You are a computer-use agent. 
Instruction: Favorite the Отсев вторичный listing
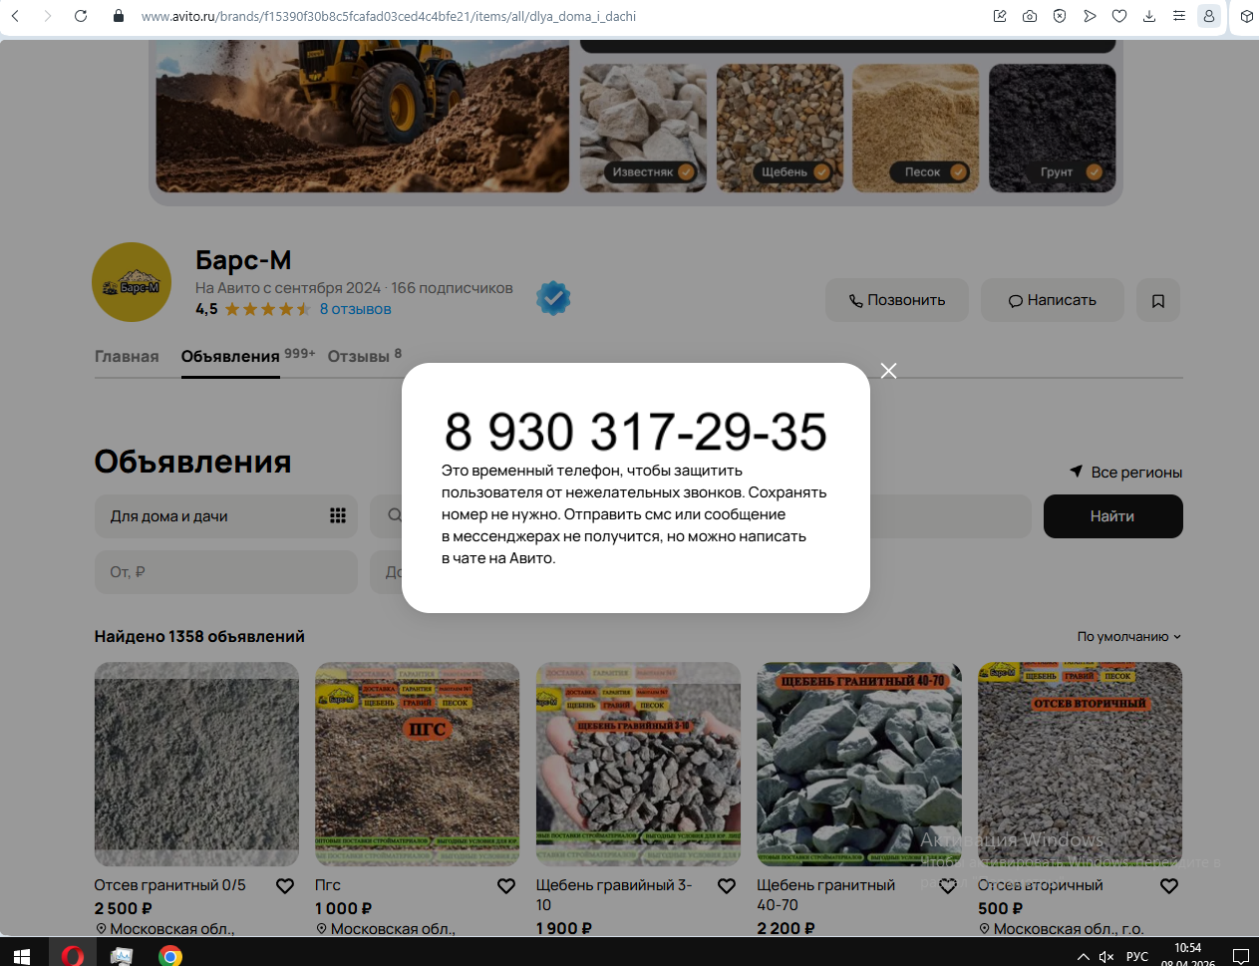1169,886
